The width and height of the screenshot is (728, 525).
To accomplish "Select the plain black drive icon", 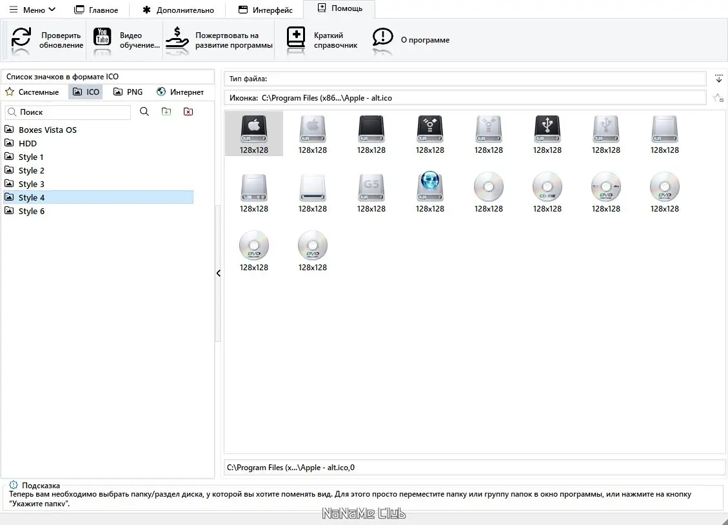I will (x=371, y=134).
